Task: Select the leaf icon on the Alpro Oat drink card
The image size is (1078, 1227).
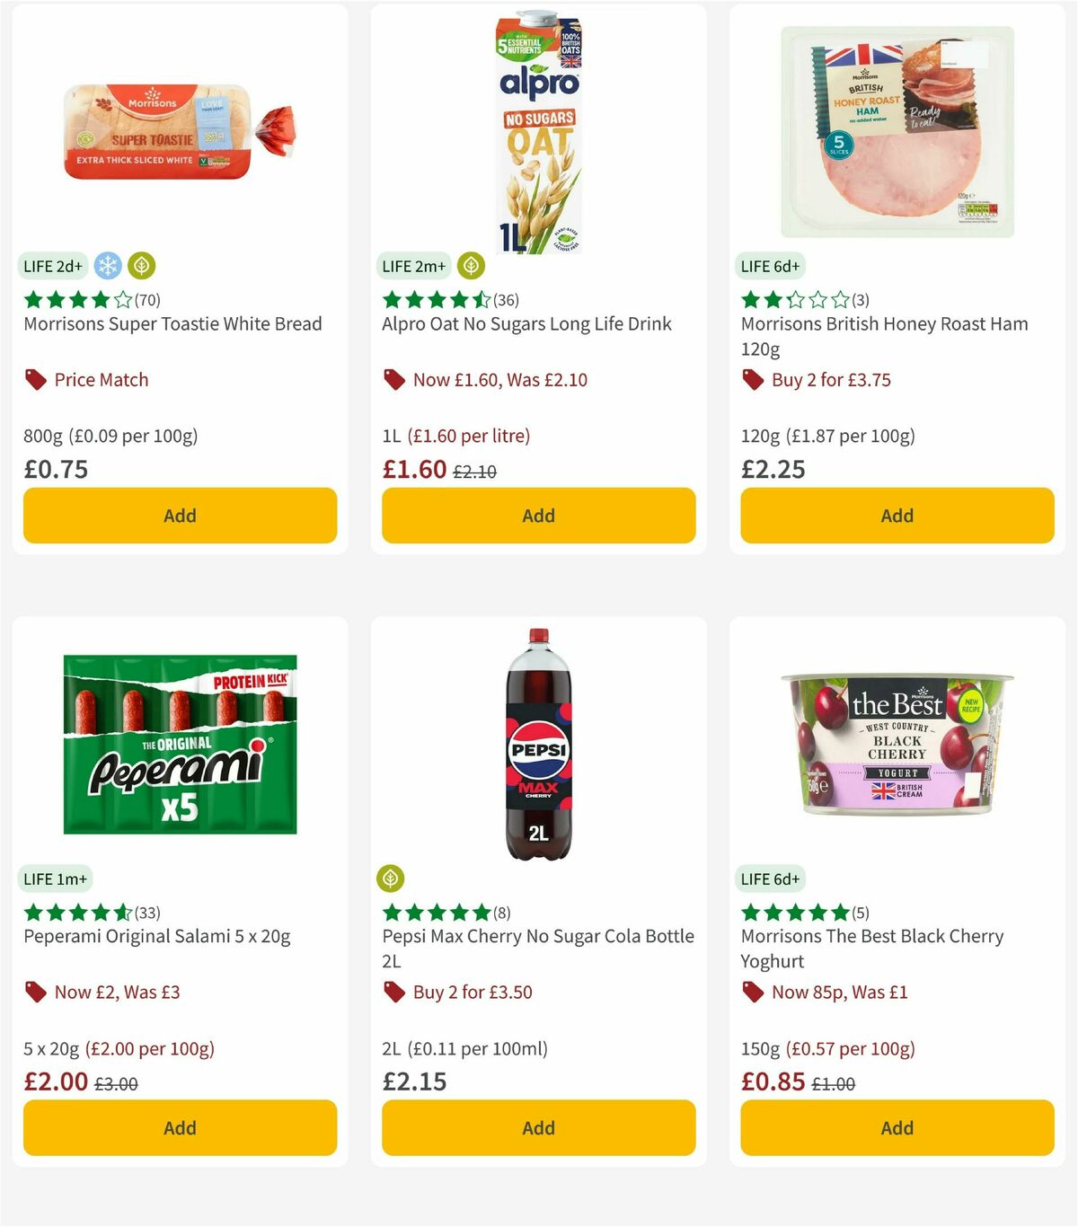Action: pos(469,266)
